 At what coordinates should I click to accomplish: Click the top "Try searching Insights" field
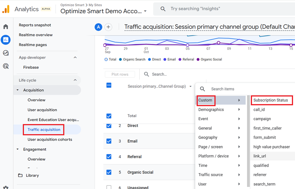[224, 9]
